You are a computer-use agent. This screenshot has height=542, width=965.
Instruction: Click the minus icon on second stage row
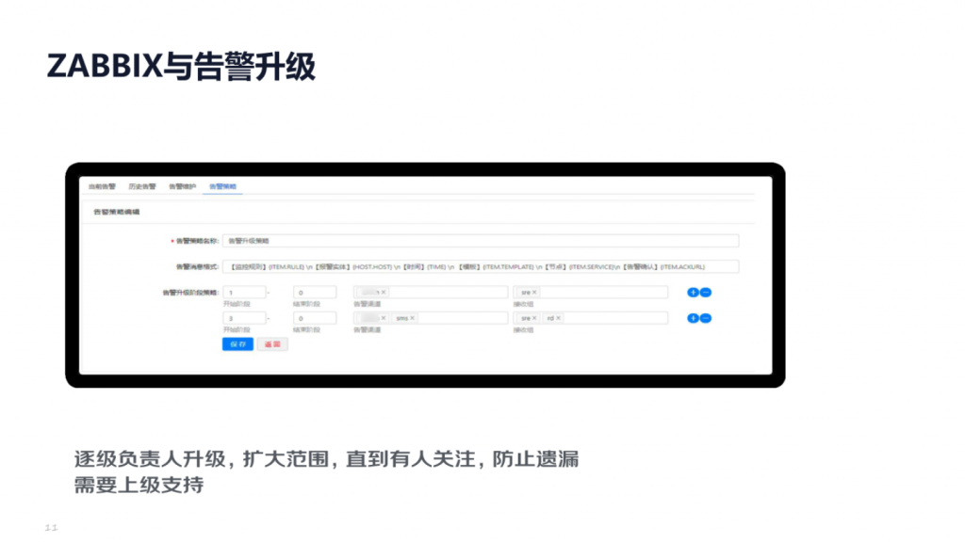pyautogui.click(x=706, y=318)
